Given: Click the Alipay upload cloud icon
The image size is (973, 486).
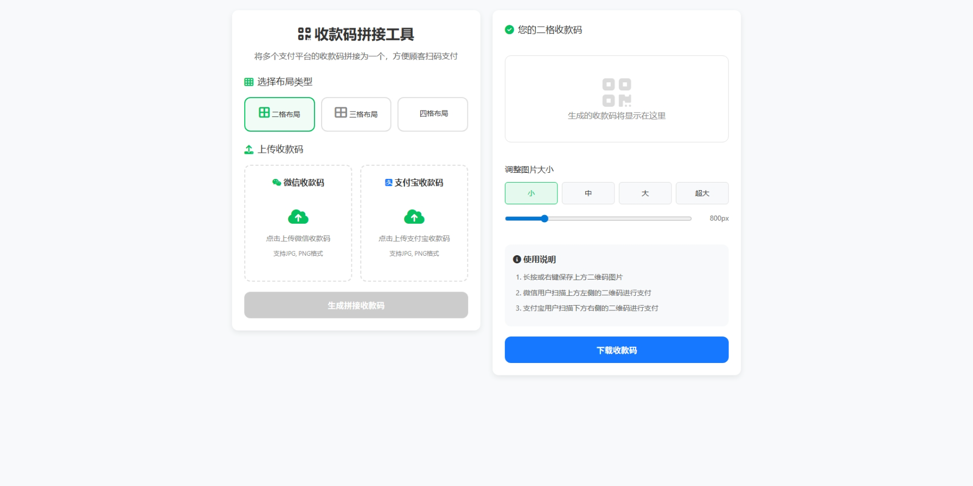Looking at the screenshot, I should 414,217.
